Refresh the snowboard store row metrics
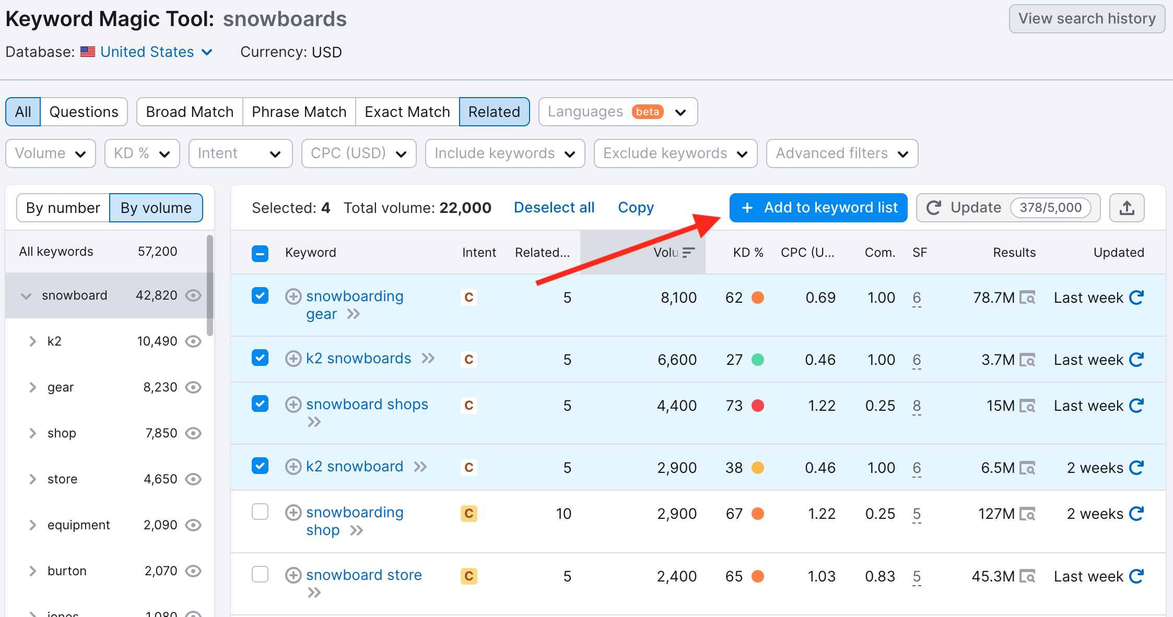This screenshot has height=617, width=1173. click(x=1136, y=576)
